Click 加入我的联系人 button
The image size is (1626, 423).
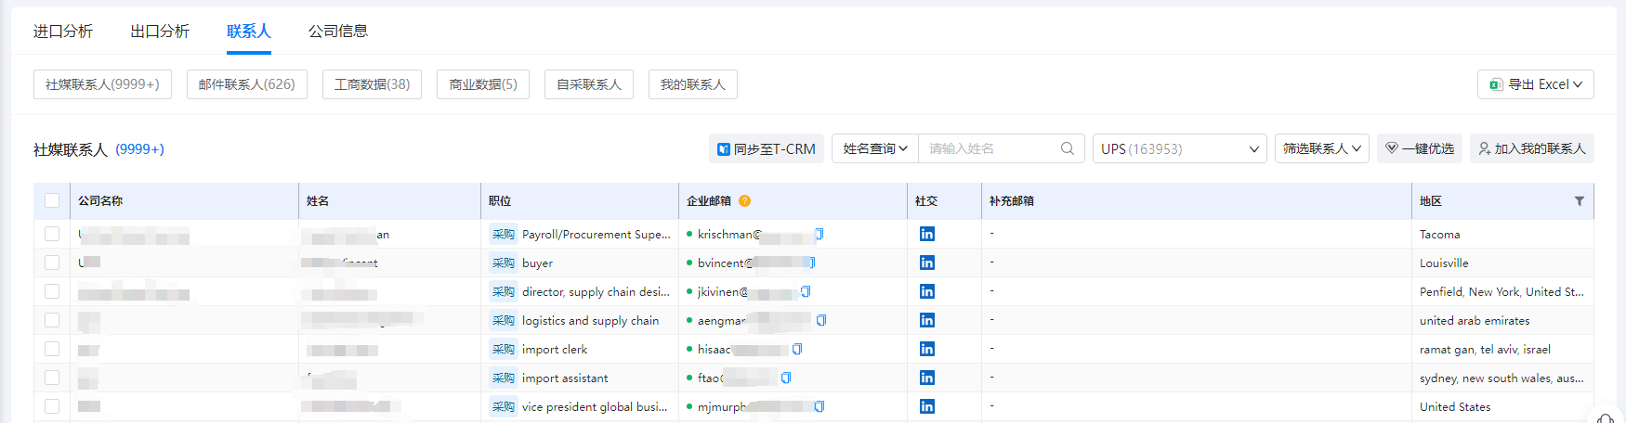coord(1531,148)
